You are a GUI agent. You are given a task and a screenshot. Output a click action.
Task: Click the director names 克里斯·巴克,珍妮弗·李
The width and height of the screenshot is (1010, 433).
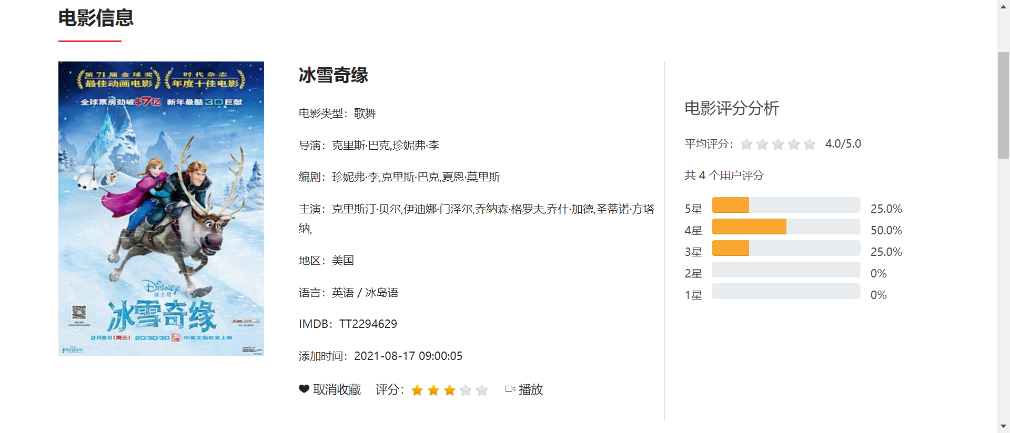tap(386, 145)
